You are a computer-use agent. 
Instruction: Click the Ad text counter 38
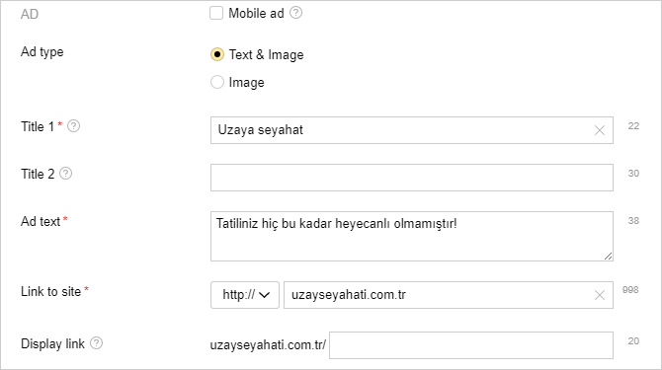(x=633, y=220)
